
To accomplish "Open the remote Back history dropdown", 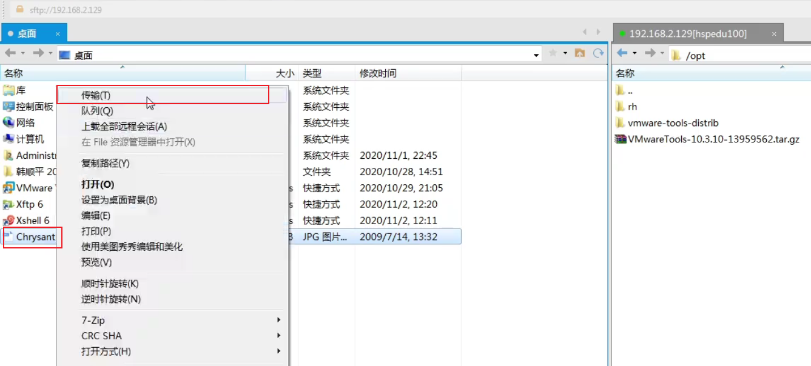I will pos(634,53).
